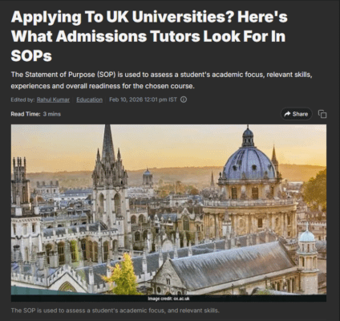
Task: Click the article headline about UK Universities
Action: pyautogui.click(x=149, y=36)
